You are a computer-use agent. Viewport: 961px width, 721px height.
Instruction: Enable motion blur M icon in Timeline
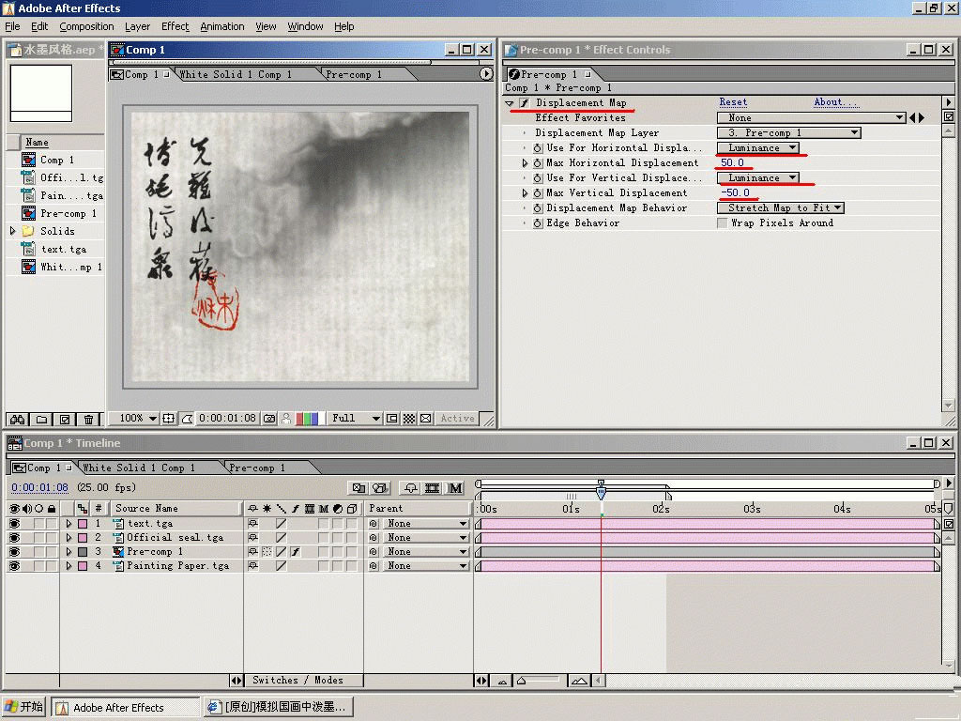455,488
